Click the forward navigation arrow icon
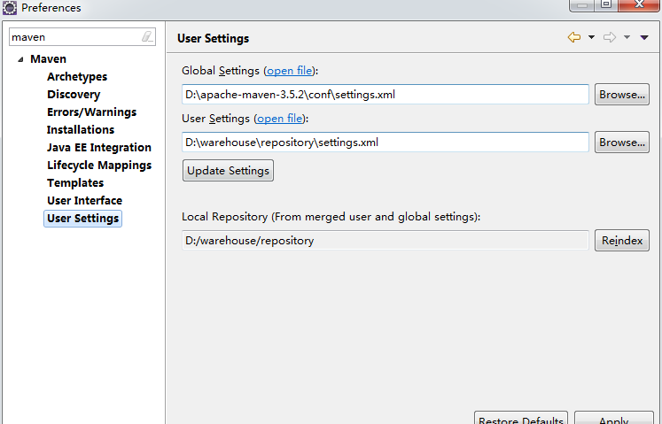The height and width of the screenshot is (424, 662). [610, 37]
